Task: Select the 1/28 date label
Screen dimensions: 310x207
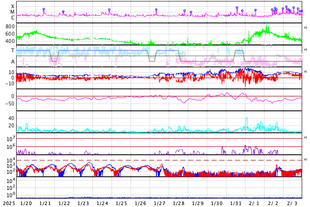Action: click(178, 204)
